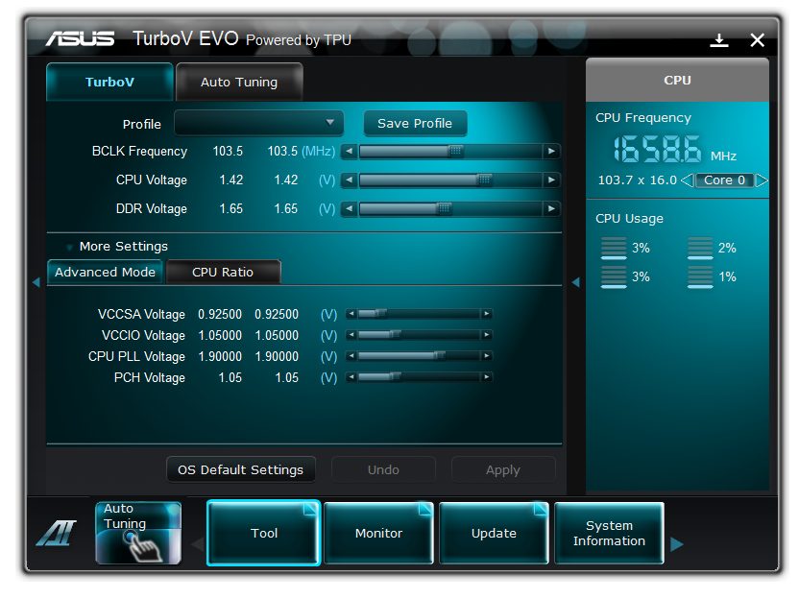Open the Profile dropdown

coord(259,123)
